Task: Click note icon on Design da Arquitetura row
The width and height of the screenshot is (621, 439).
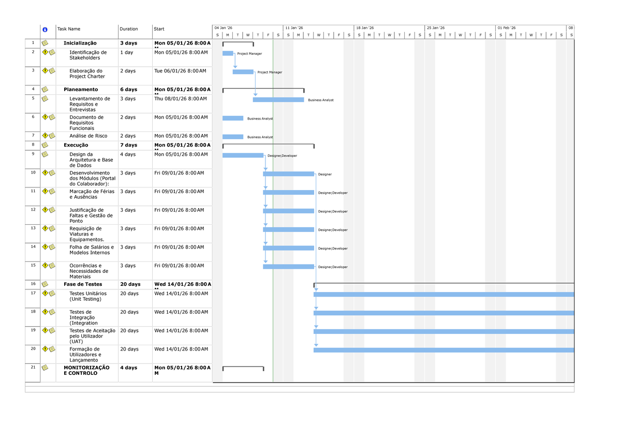Action: 45,154
